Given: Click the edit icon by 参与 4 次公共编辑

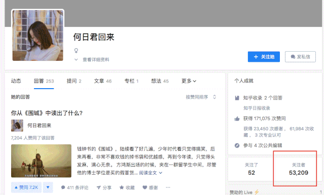Looking at the screenshot, I should pos(237,145).
